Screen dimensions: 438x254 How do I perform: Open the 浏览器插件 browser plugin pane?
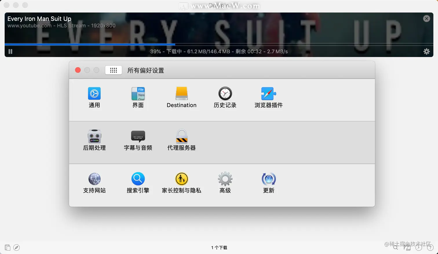tap(269, 98)
